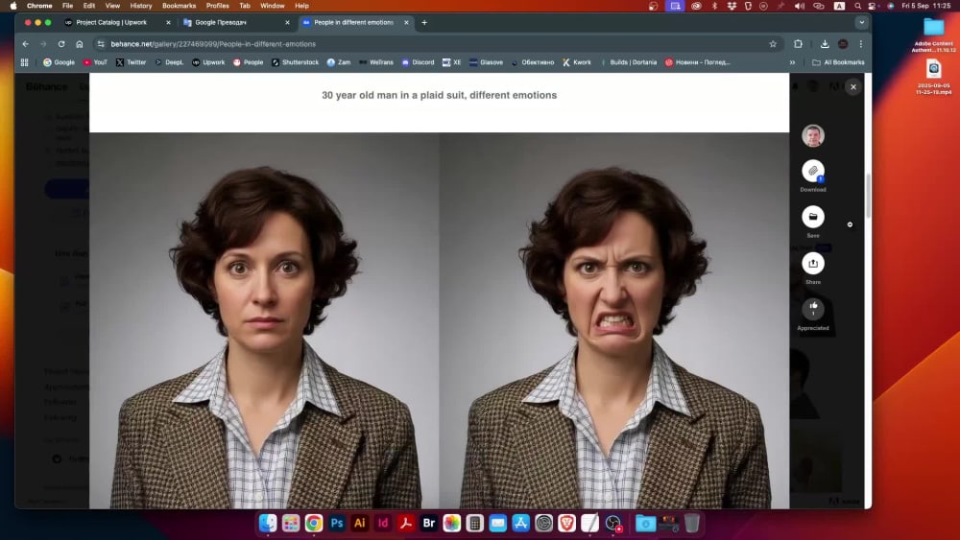Open the Discord bookmark
This screenshot has width=960, height=540.
coord(419,62)
